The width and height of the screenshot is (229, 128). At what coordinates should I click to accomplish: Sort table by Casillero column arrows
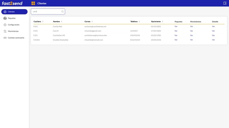pyautogui.click(x=43, y=22)
